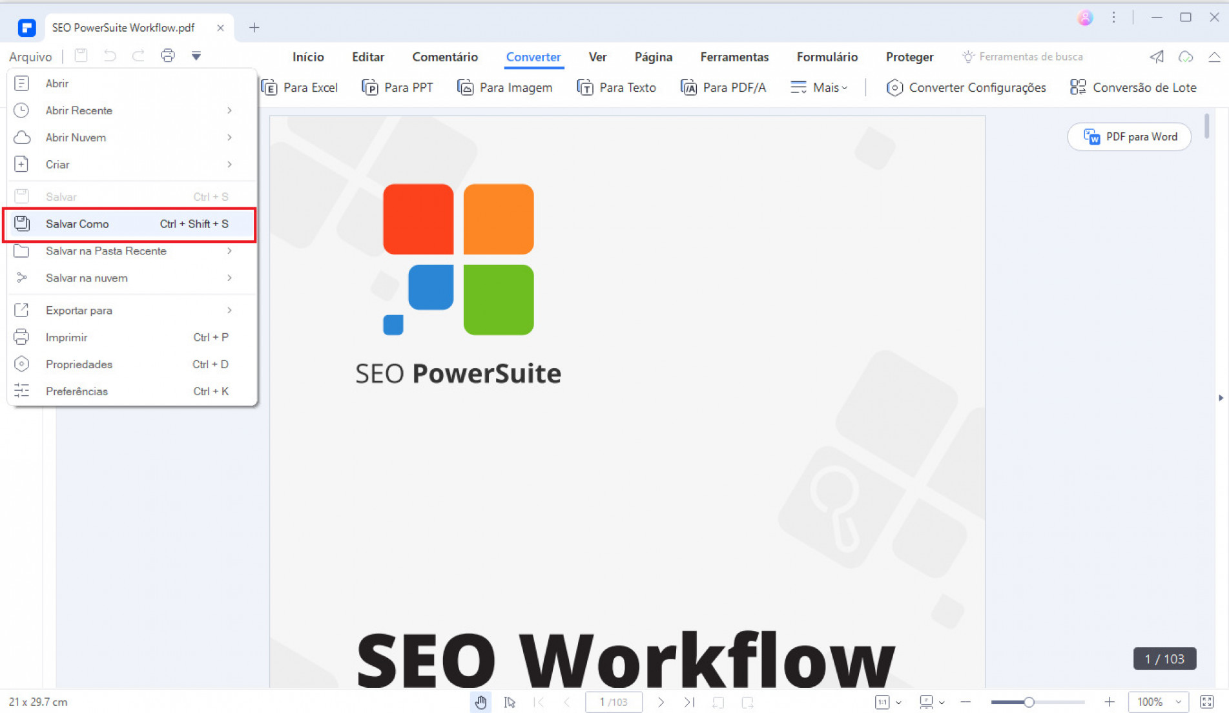The image size is (1229, 713).
Task: Go to next page arrow
Action: [x=661, y=702]
